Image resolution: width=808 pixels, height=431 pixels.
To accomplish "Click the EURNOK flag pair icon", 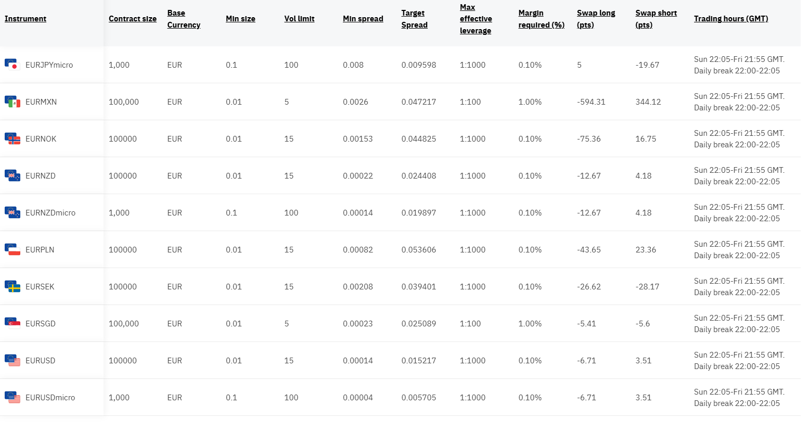I will (x=12, y=138).
